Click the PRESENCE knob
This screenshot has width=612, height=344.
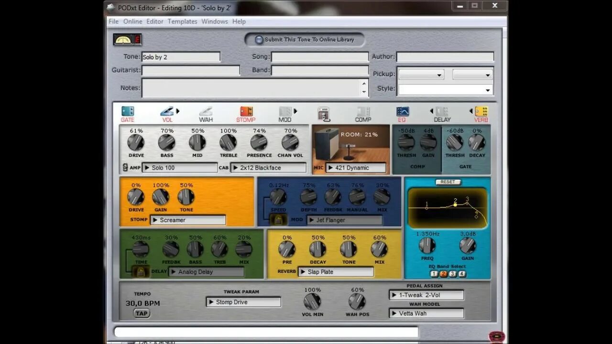pyautogui.click(x=259, y=142)
